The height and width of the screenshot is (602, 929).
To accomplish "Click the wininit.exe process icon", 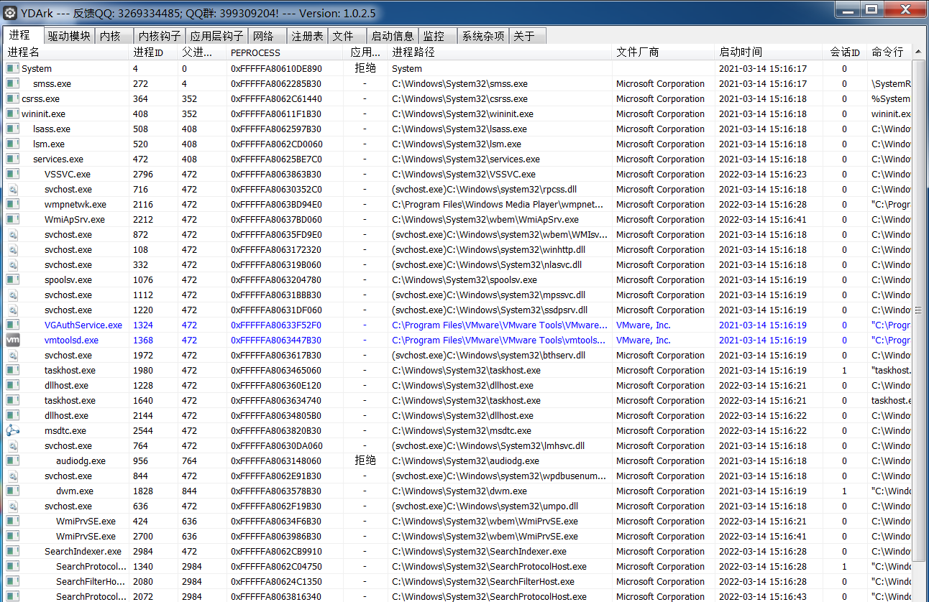I will coord(12,114).
